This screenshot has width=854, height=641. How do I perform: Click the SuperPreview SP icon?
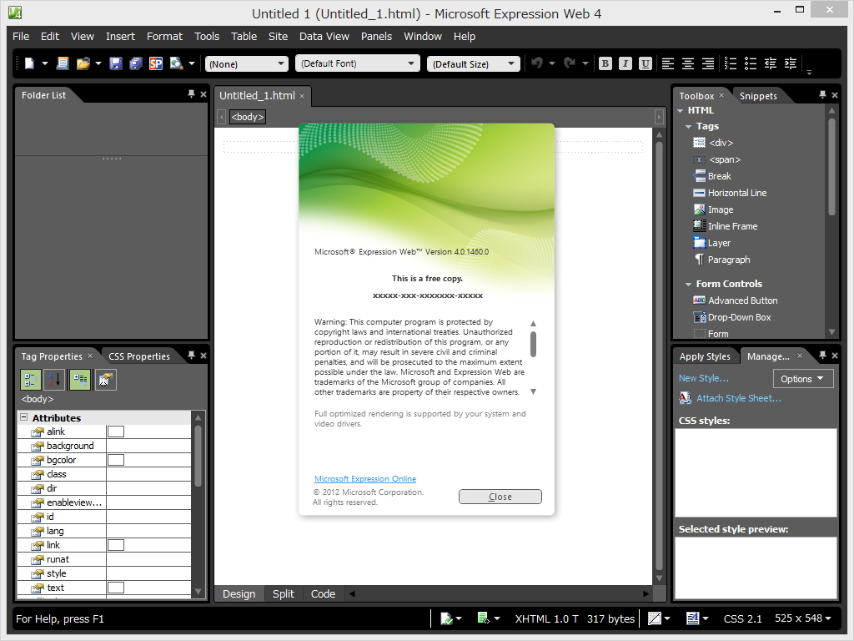point(156,63)
